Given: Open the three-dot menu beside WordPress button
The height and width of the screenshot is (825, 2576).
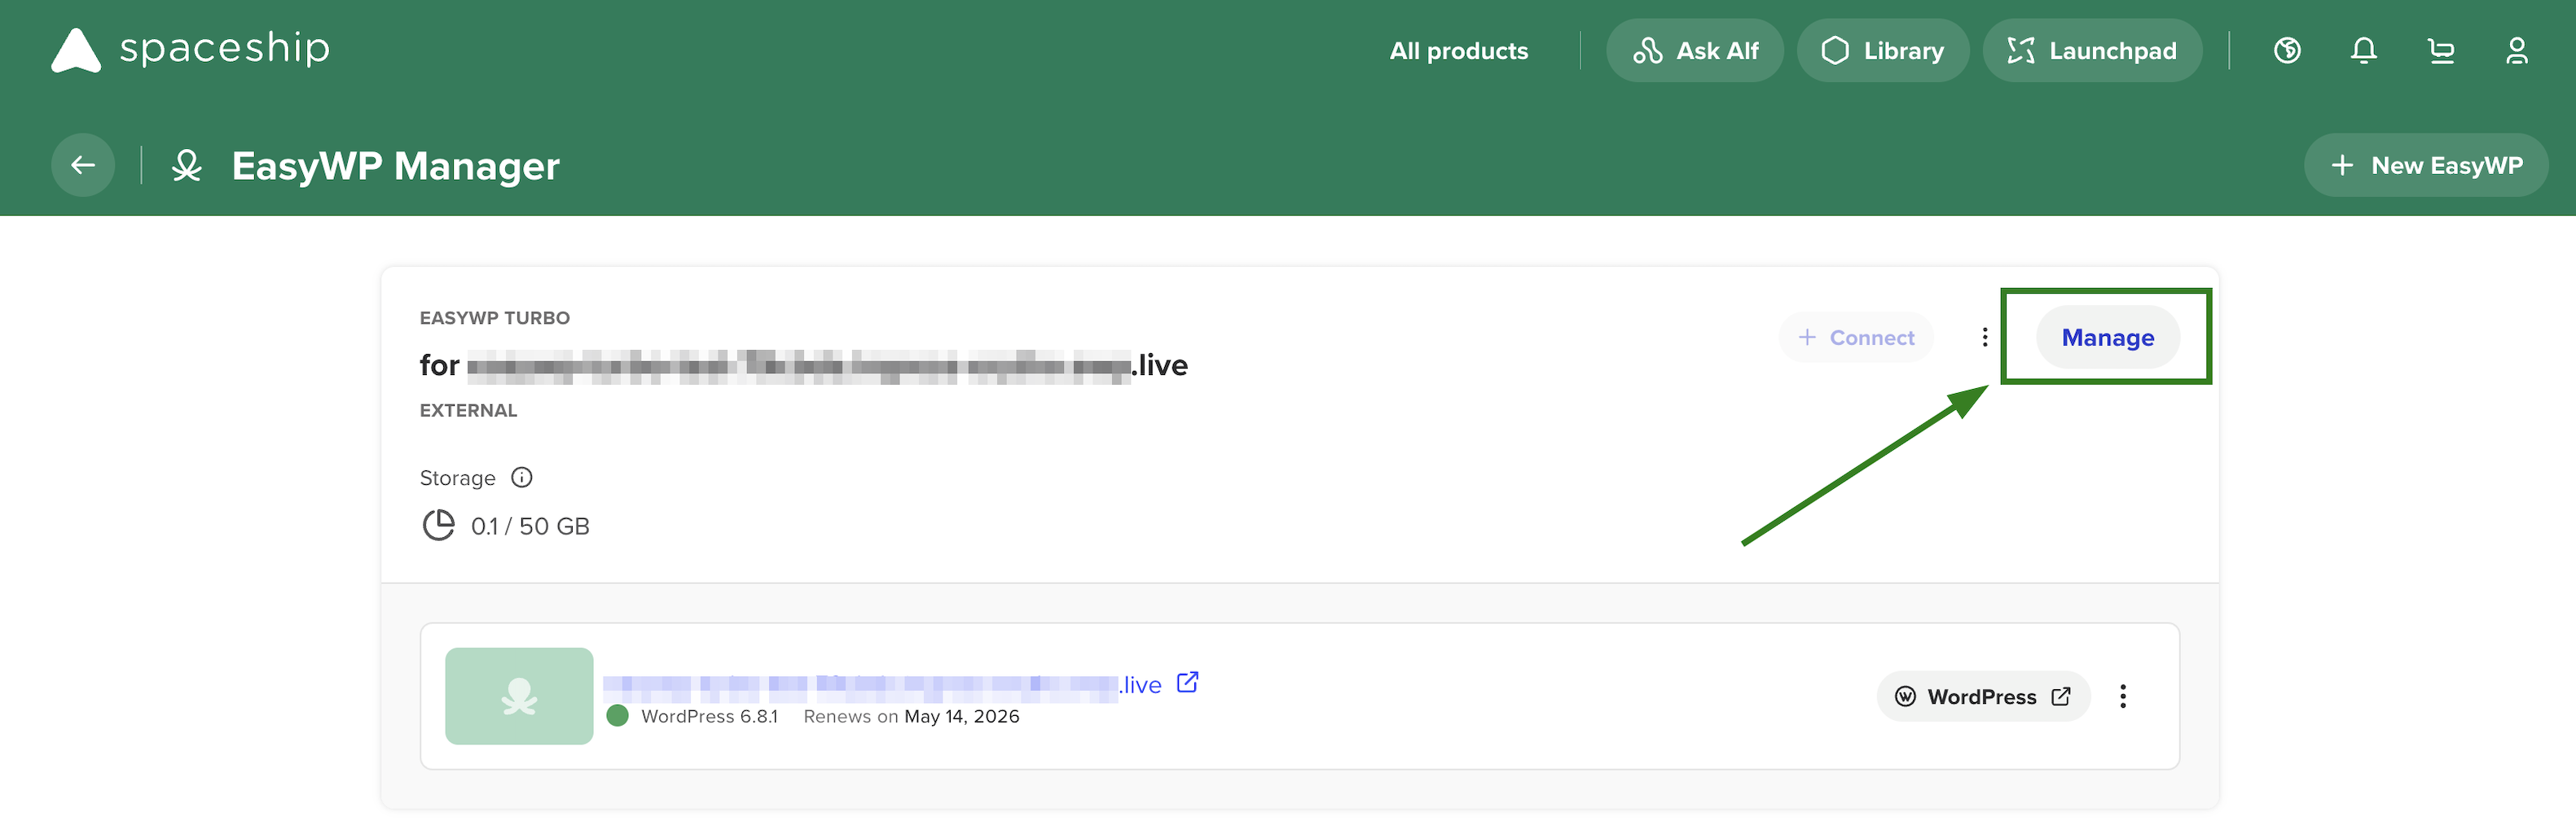Looking at the screenshot, I should point(2122,696).
